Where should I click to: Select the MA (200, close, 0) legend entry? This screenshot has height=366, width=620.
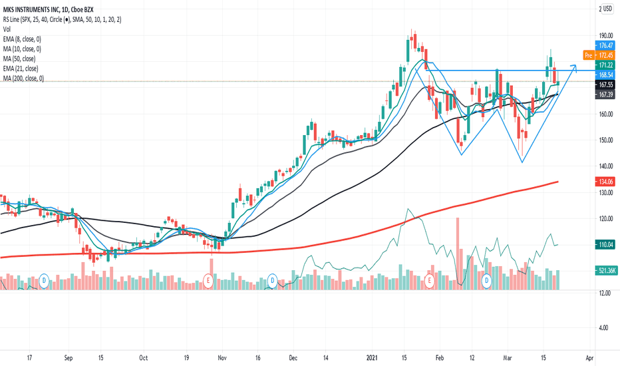tap(23, 79)
